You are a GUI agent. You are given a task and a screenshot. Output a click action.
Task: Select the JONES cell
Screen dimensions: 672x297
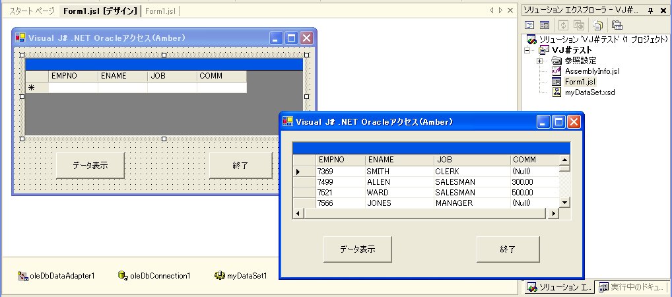[399, 203]
